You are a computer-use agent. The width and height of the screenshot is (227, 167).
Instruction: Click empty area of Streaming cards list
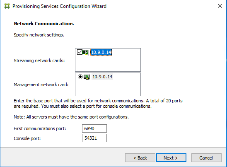108,64
